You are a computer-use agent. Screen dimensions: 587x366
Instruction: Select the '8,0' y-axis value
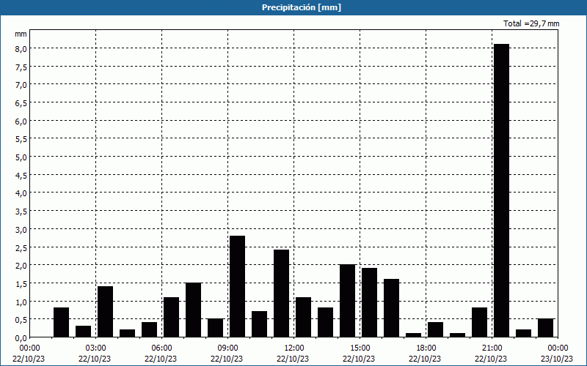click(x=21, y=48)
